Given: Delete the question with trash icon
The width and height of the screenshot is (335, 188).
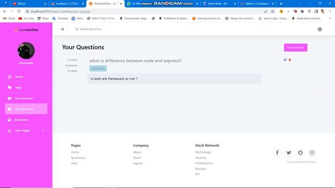Looking at the screenshot, I should click(290, 60).
